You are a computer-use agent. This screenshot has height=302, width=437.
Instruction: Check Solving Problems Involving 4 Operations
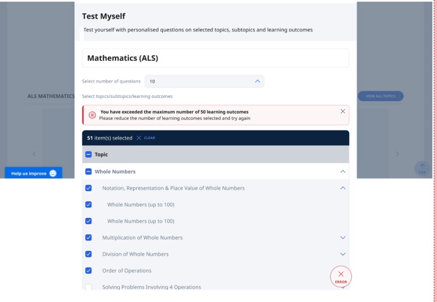pyautogui.click(x=88, y=287)
